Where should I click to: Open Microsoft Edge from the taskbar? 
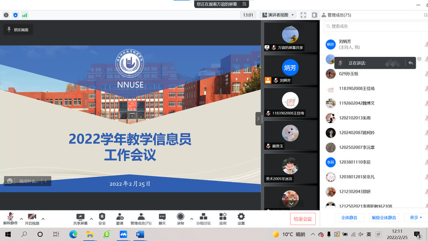tap(73, 235)
